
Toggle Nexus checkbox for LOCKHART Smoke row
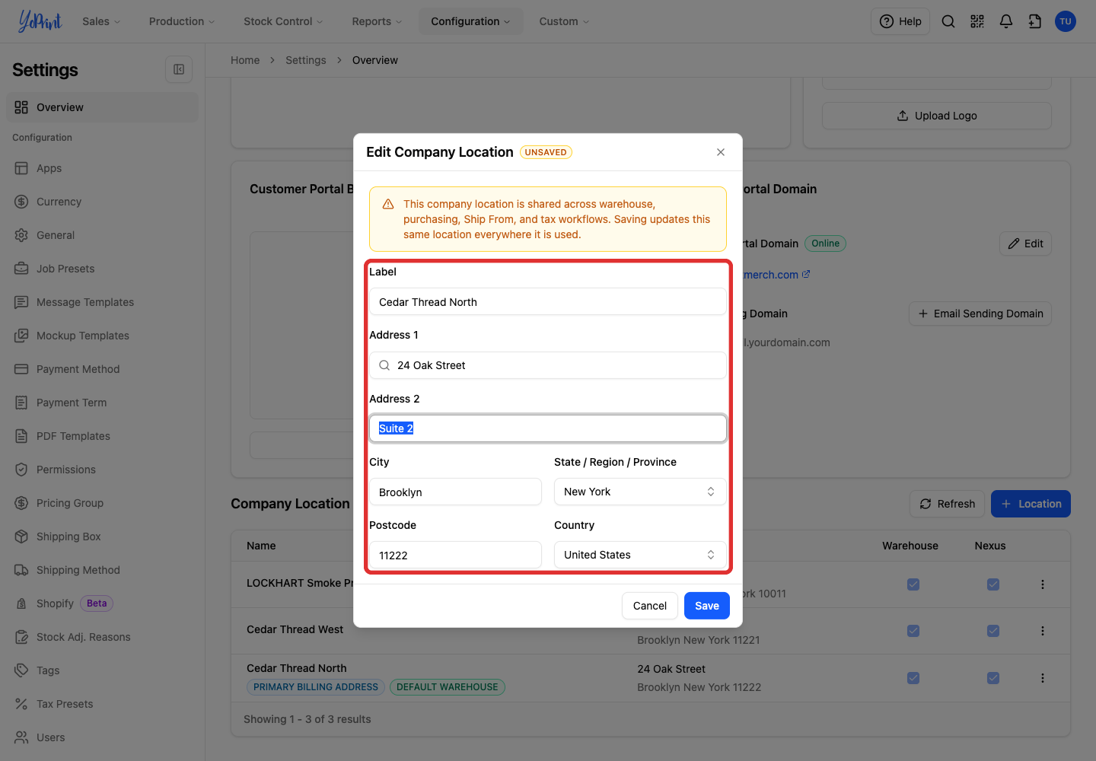(x=993, y=584)
